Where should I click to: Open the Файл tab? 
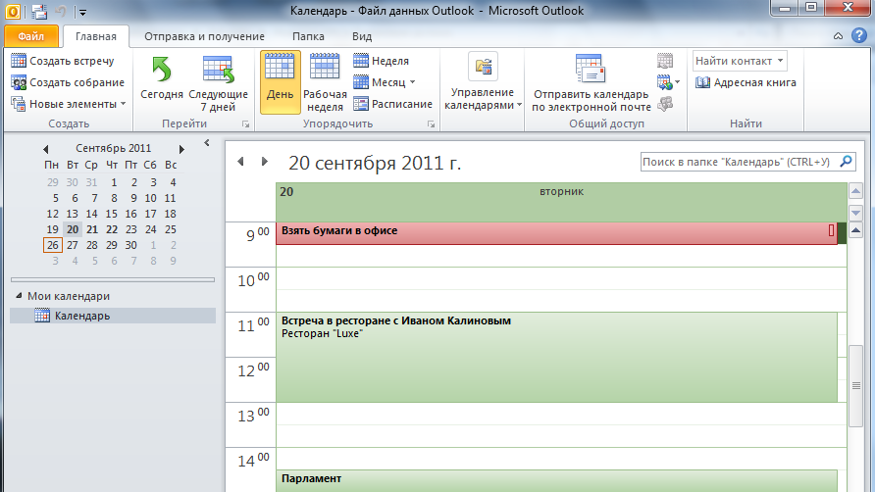31,36
